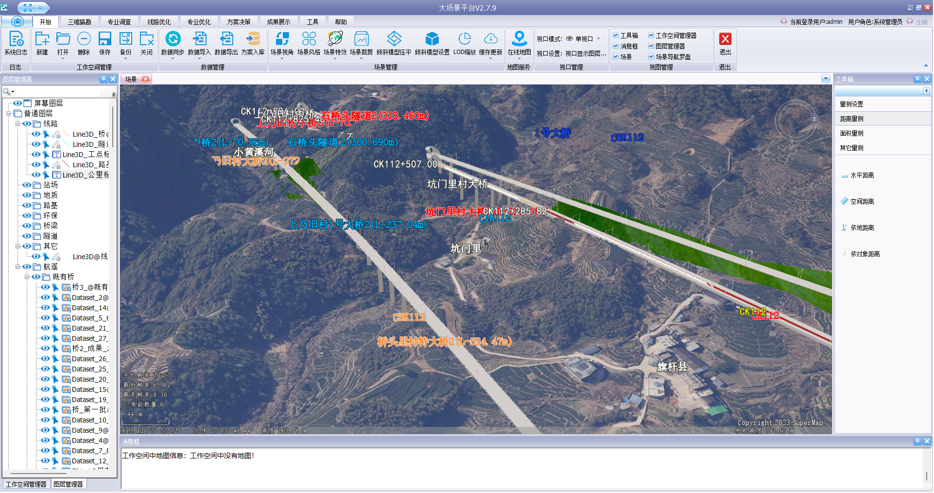Viewport: 934px width, 493px height.
Task: Open the 成果展示 ribbon tab
Action: point(278,22)
